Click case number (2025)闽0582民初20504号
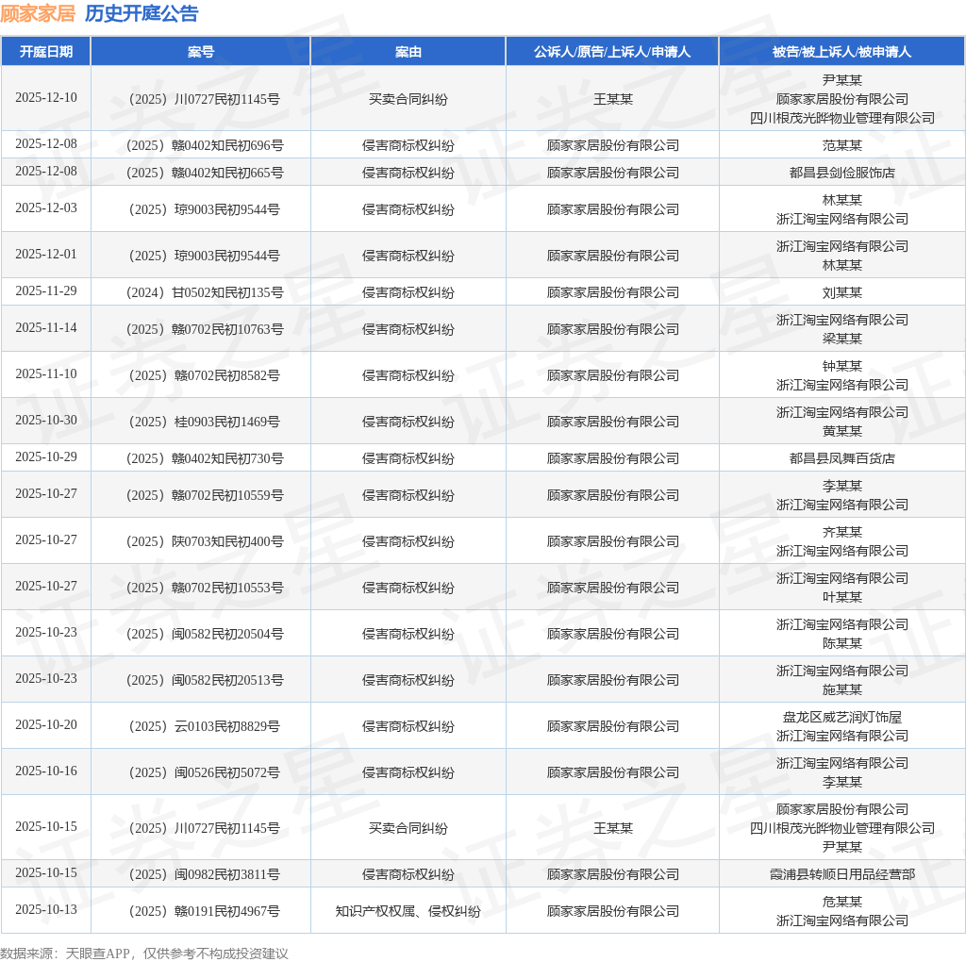 [205, 634]
